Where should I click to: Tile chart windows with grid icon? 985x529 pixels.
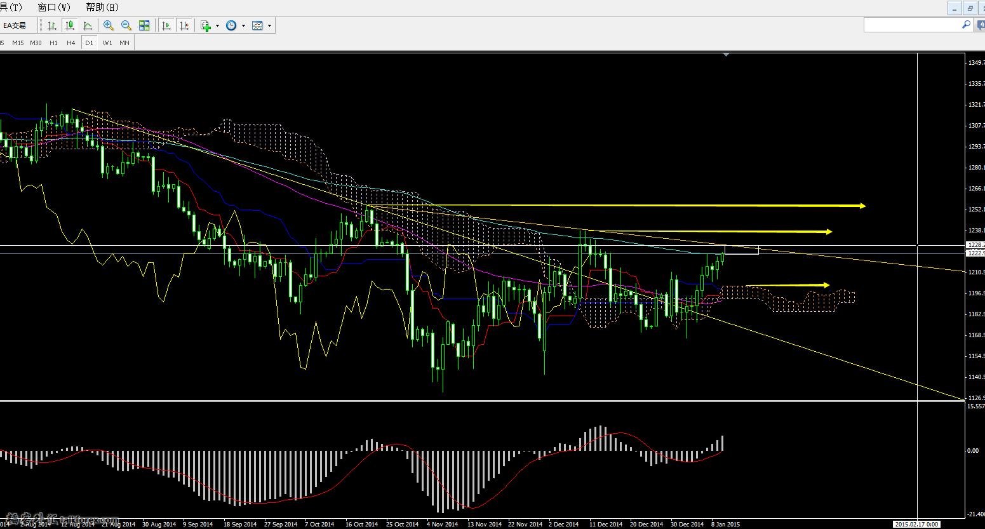[144, 25]
